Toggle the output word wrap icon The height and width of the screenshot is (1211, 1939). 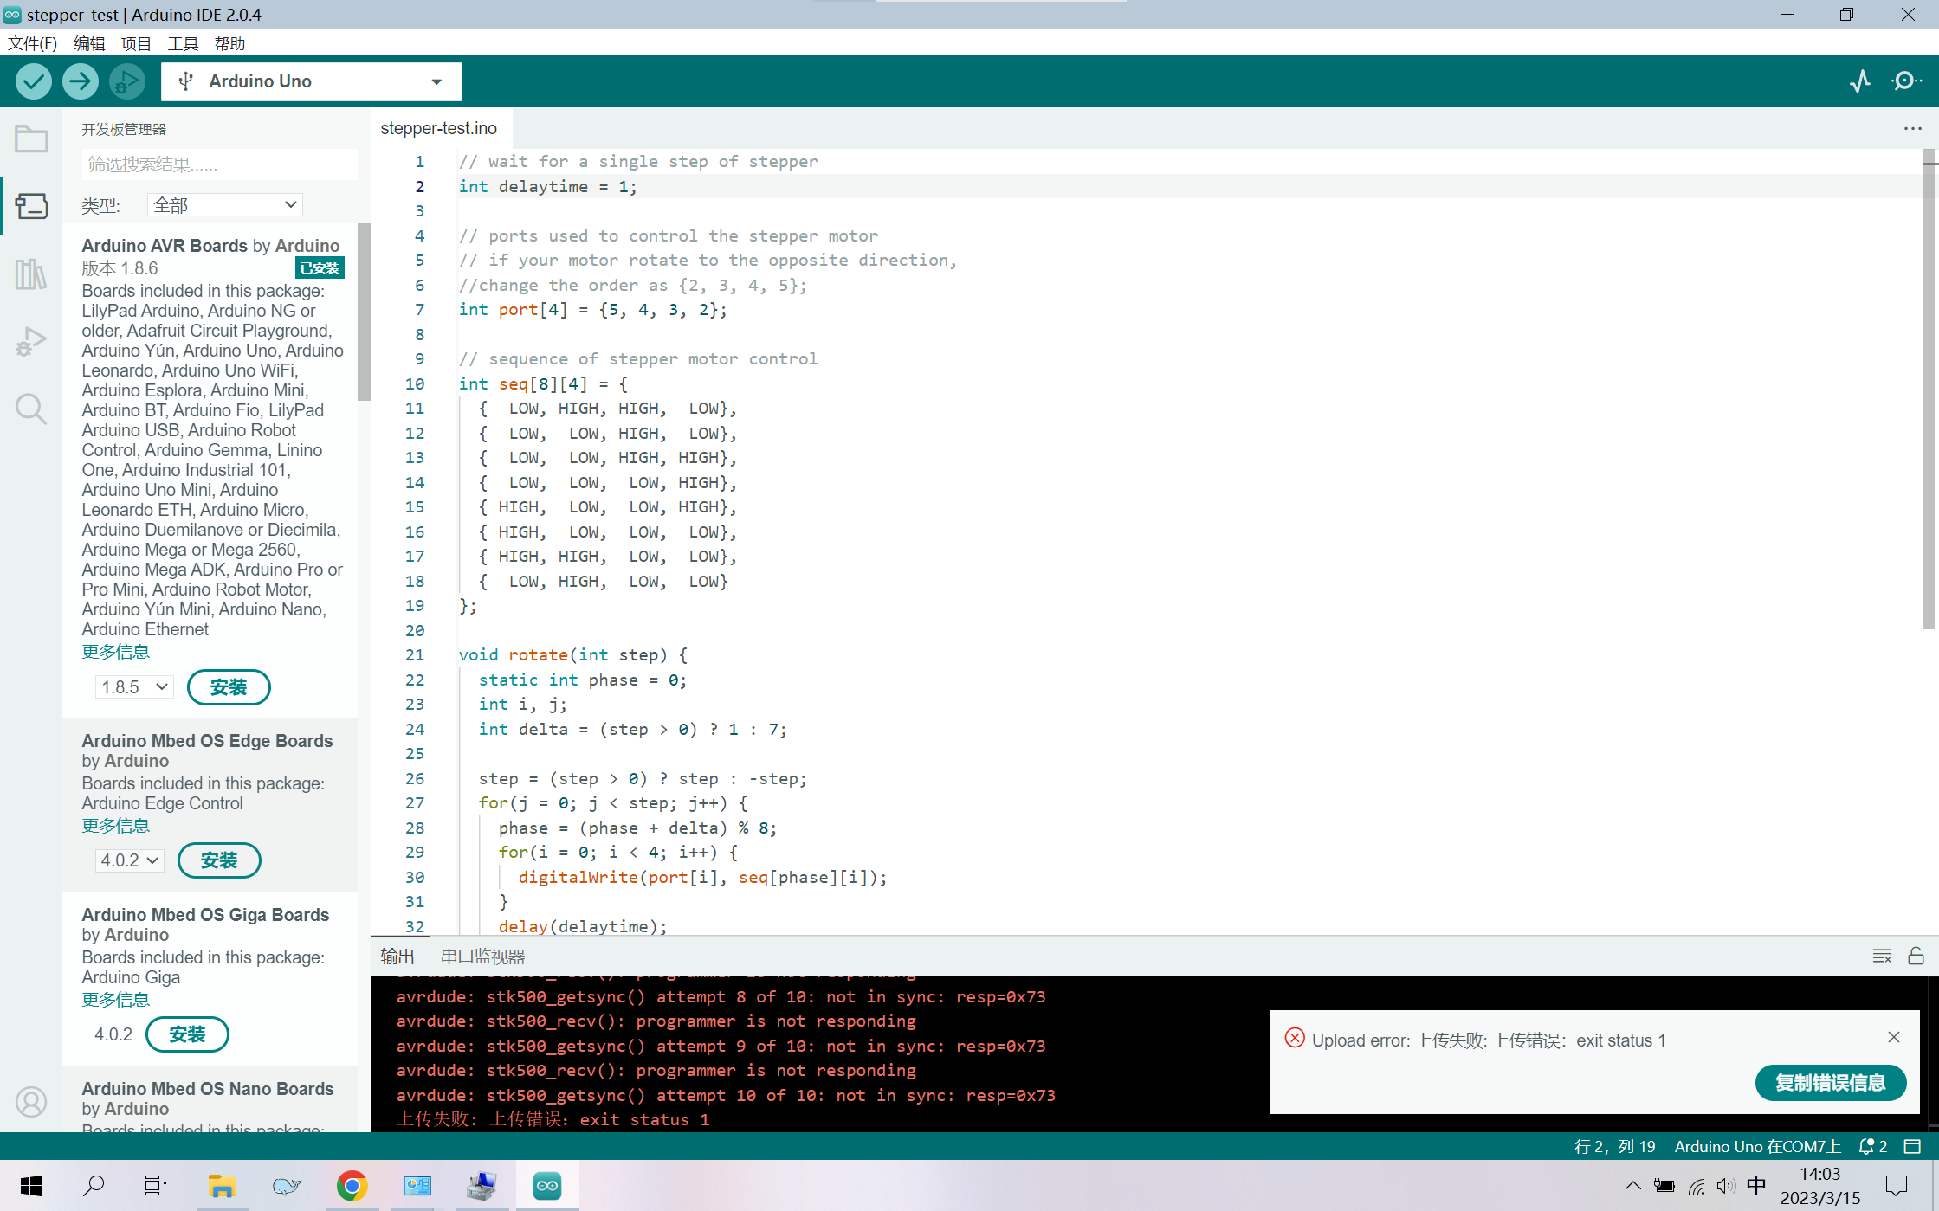pos(1881,956)
